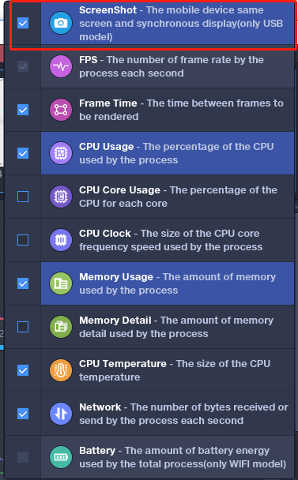The image size is (298, 480).
Task: Click the Battery teal icon
Action: click(x=61, y=457)
